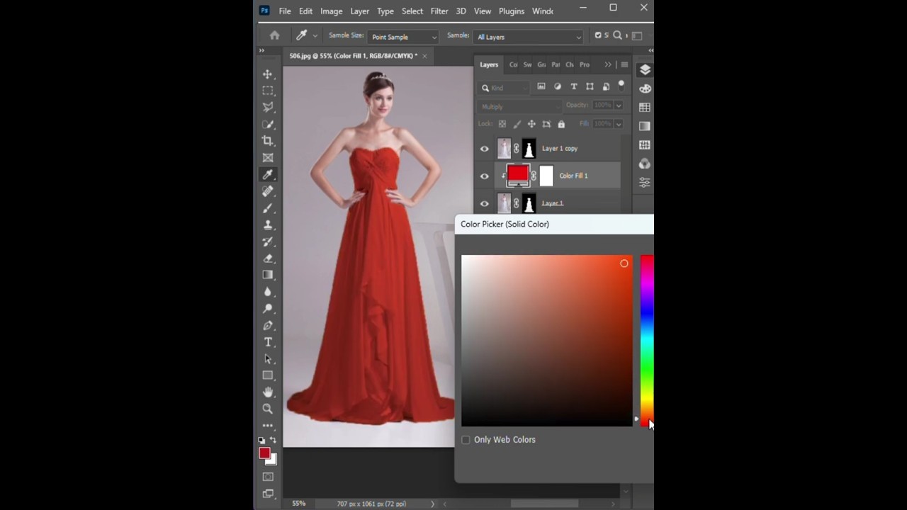The image size is (907, 510).
Task: Select the Zoom tool
Action: click(268, 409)
